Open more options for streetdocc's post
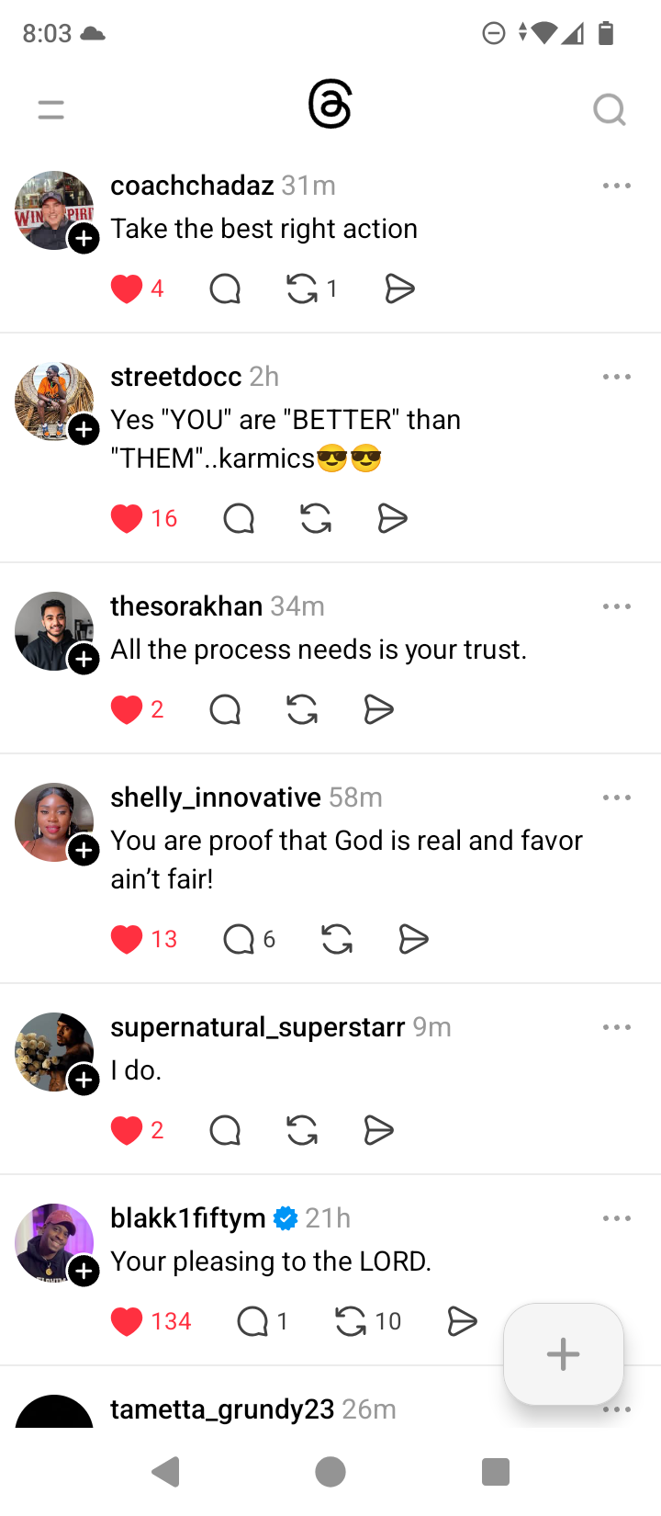Image resolution: width=661 pixels, height=1516 pixels. tap(616, 377)
